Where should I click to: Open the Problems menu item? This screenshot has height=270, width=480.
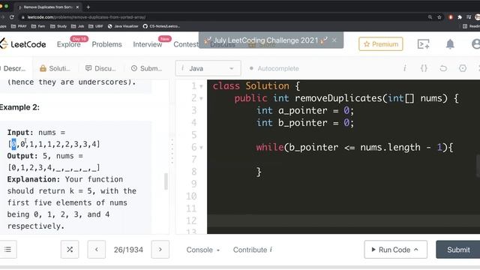point(106,44)
